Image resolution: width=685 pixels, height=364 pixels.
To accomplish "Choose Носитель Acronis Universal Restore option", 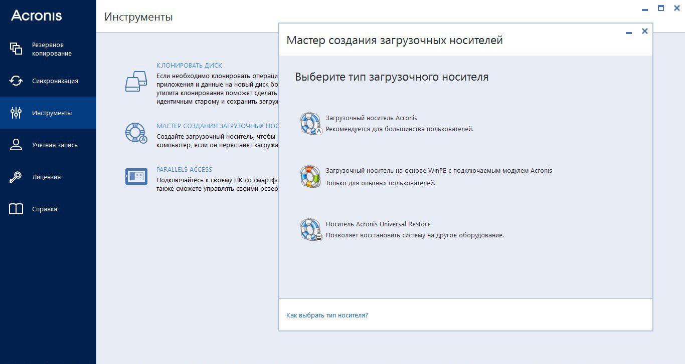I will point(378,224).
